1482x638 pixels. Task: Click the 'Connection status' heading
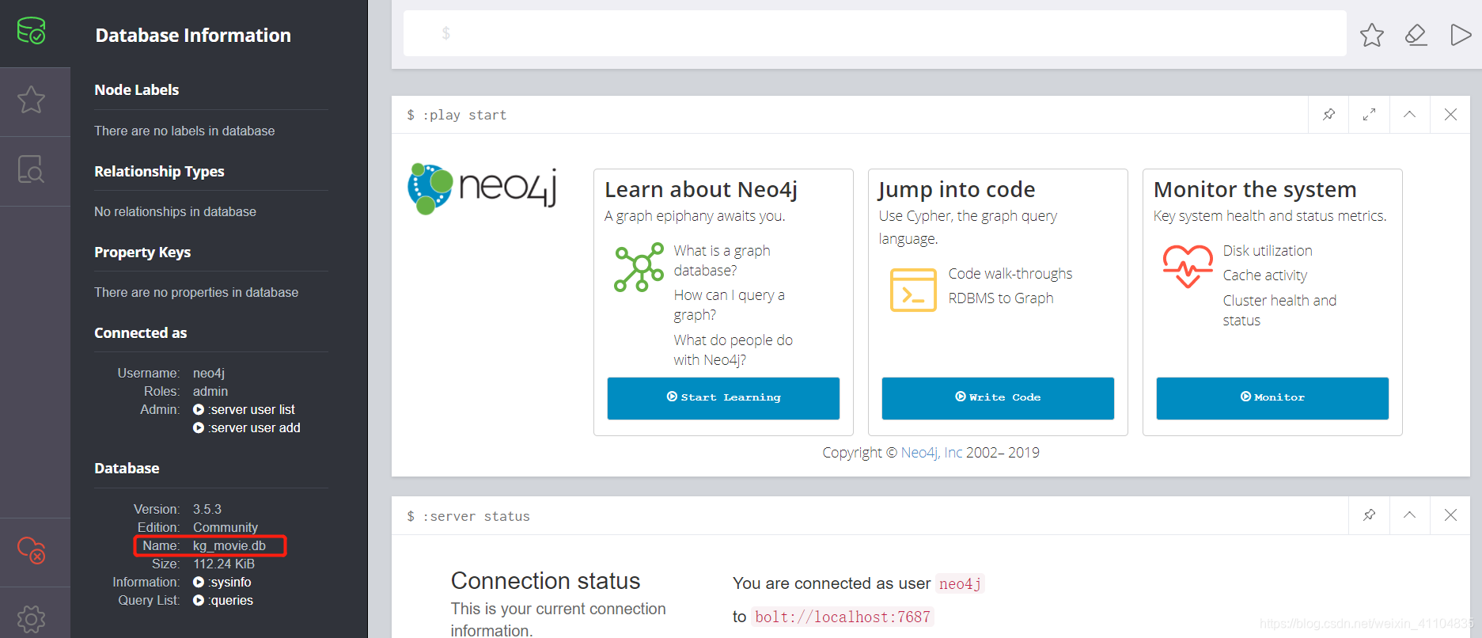(x=546, y=581)
